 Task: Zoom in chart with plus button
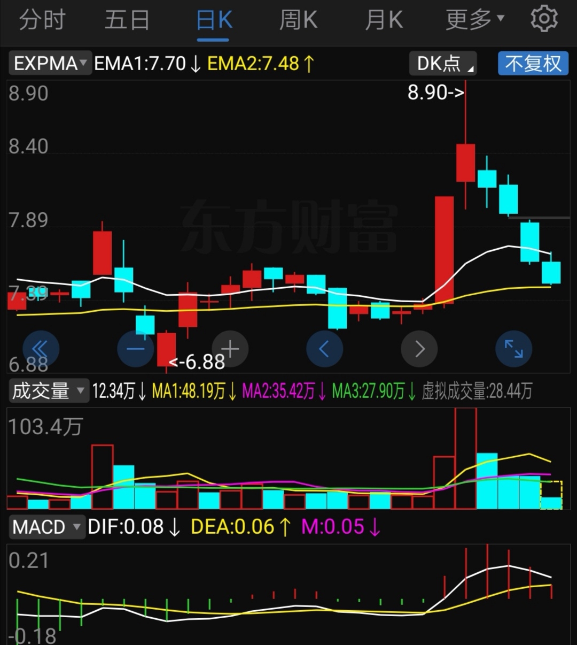230,349
